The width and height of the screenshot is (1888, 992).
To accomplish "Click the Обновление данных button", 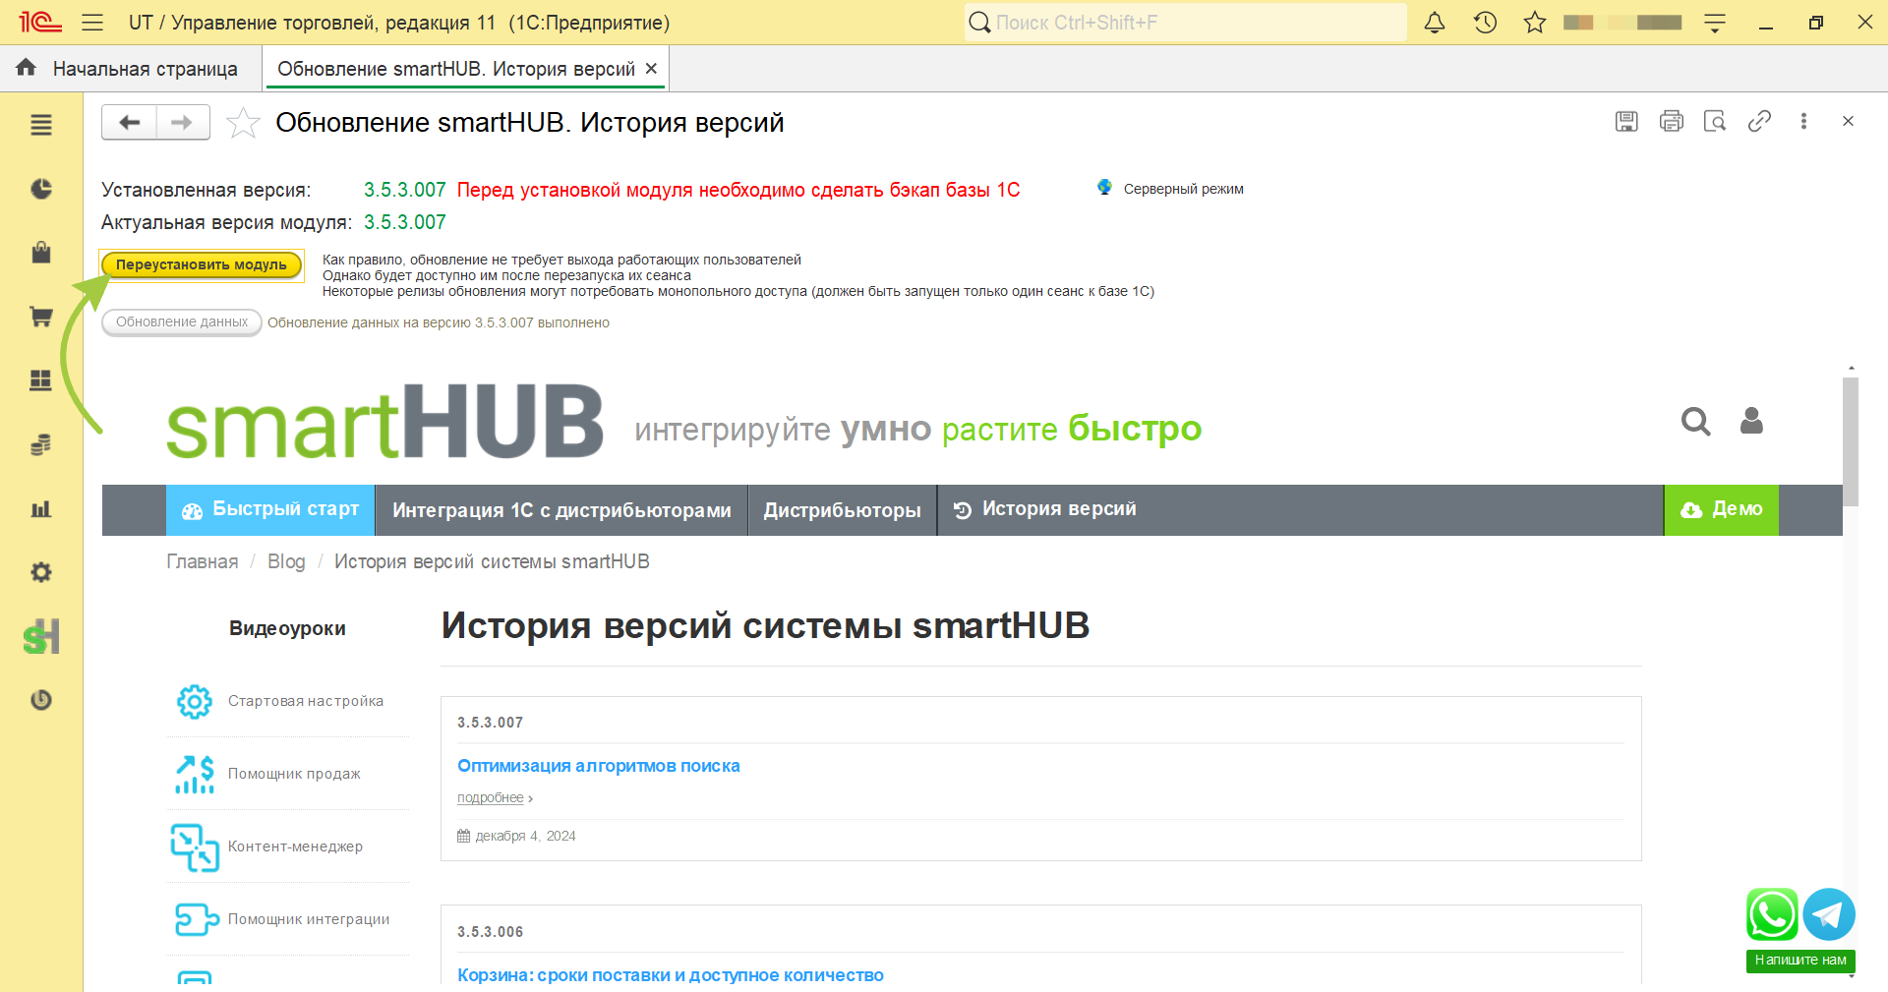I will click(x=182, y=322).
